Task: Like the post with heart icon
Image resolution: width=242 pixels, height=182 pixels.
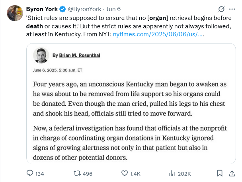Action: 125,173
